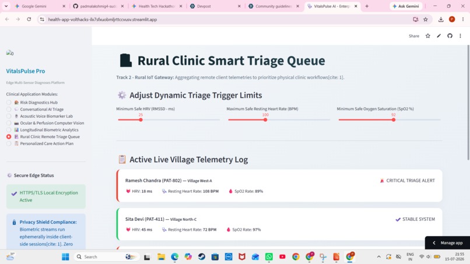Open Microsoft Store from the taskbar
The width and height of the screenshot is (470, 264).
click(x=215, y=257)
